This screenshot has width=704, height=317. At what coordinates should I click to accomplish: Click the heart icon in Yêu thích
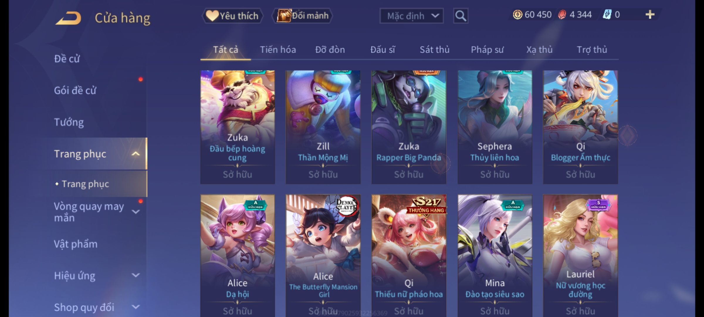point(212,16)
